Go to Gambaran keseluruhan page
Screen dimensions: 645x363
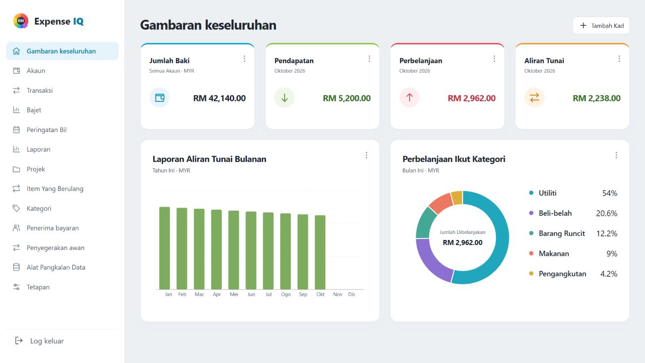tap(62, 51)
